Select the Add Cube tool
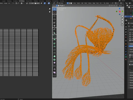The width and height of the screenshot is (133, 100). coord(55,36)
